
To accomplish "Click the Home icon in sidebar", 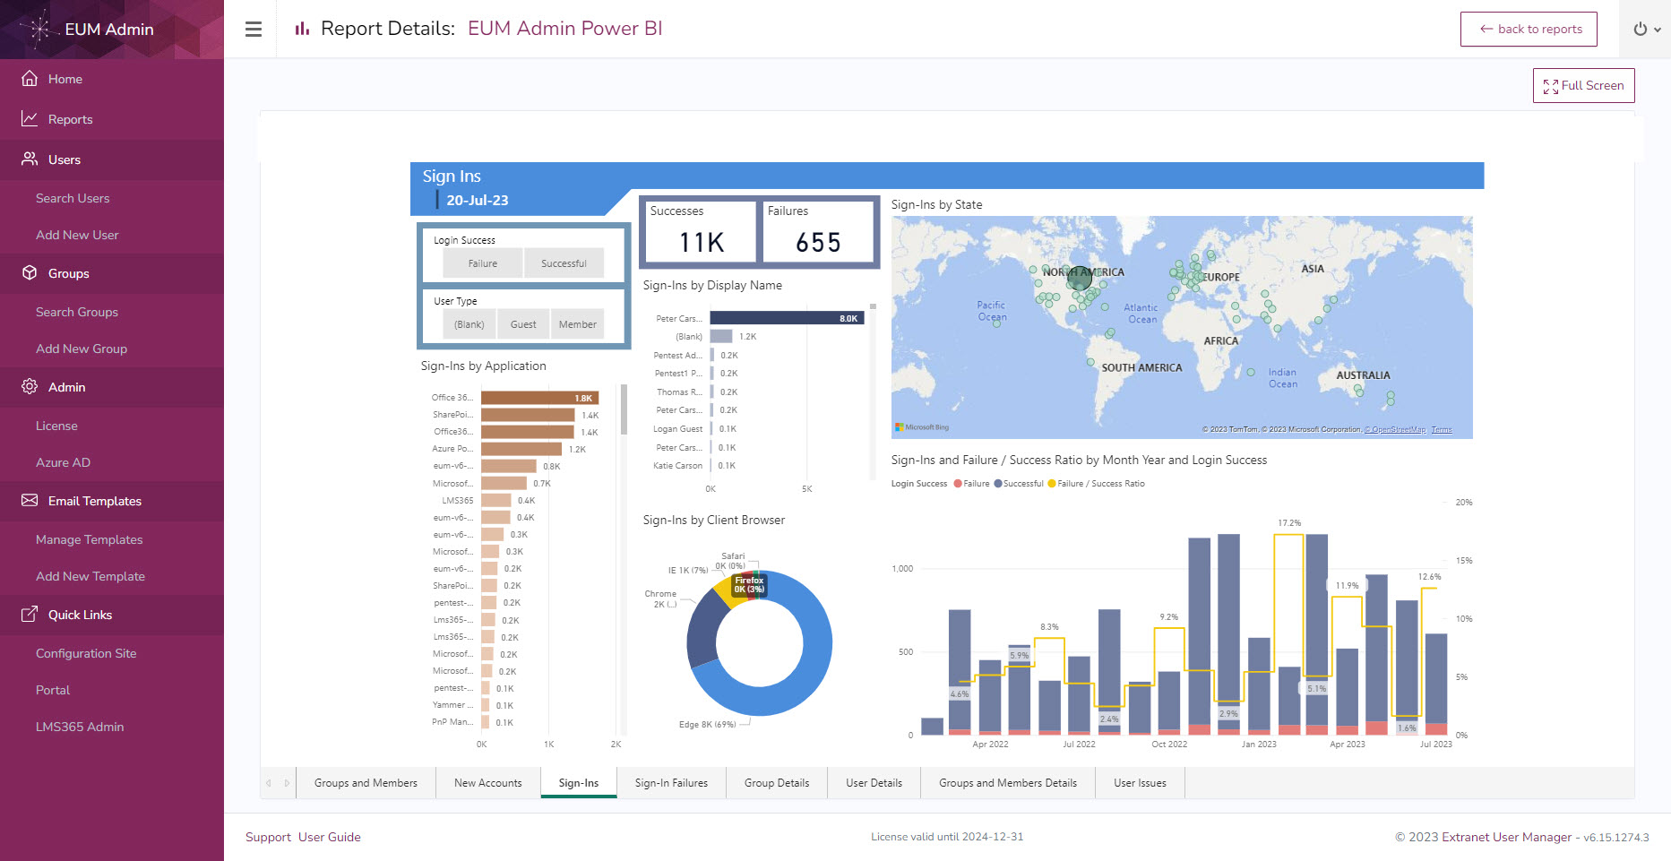I will [30, 78].
